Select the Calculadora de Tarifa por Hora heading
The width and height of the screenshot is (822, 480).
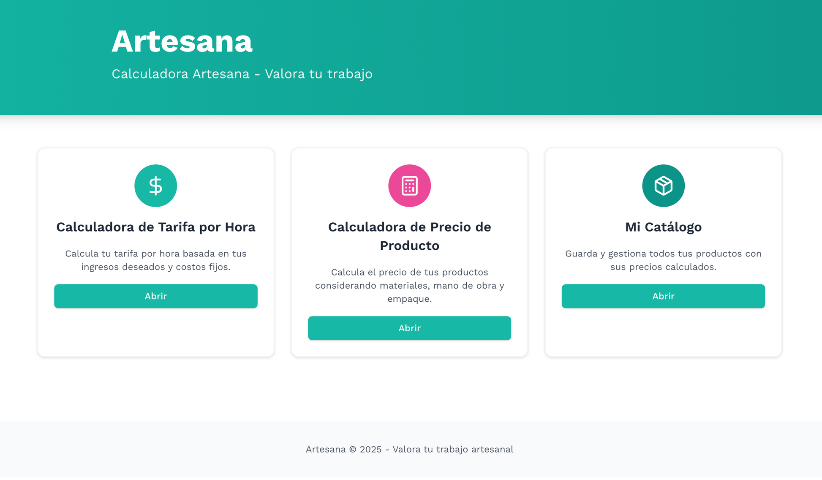tap(155, 227)
